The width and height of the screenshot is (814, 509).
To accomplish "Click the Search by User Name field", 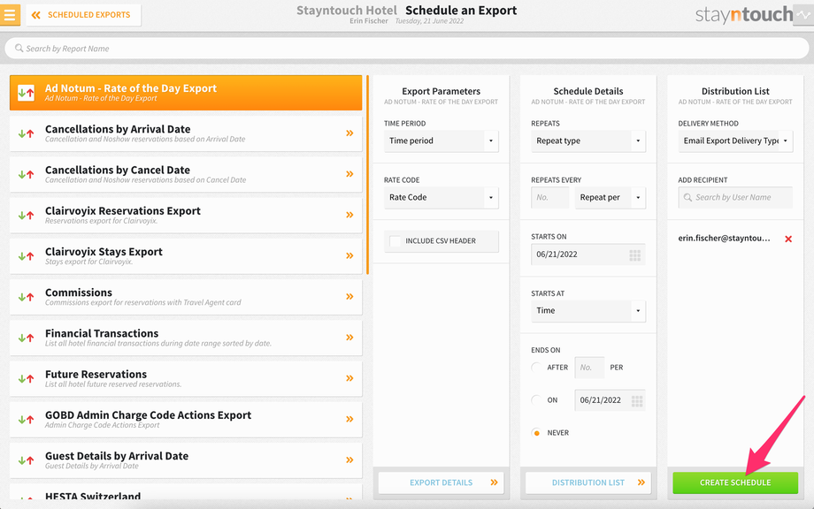I will point(735,197).
